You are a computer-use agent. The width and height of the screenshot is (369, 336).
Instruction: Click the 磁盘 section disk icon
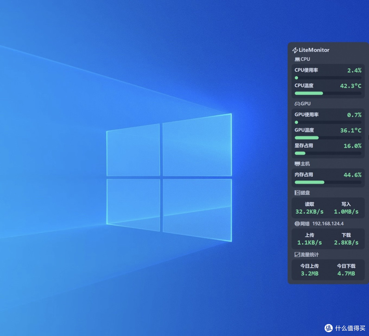(297, 193)
